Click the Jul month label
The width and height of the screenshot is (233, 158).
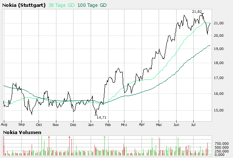point(193,125)
